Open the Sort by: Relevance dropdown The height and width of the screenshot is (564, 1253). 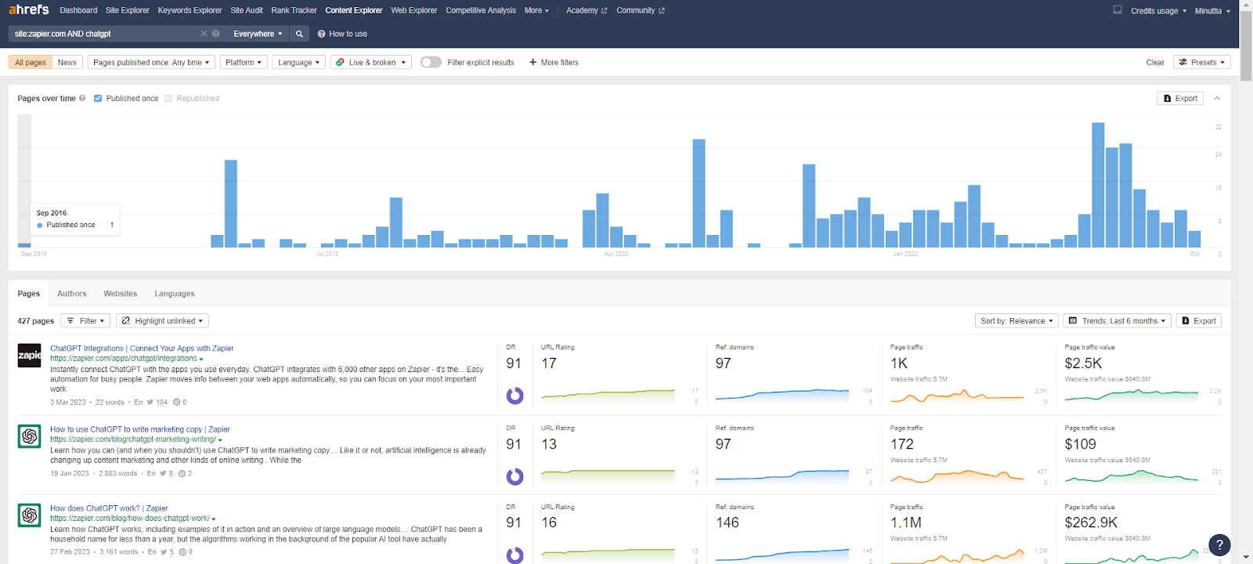click(x=1016, y=320)
